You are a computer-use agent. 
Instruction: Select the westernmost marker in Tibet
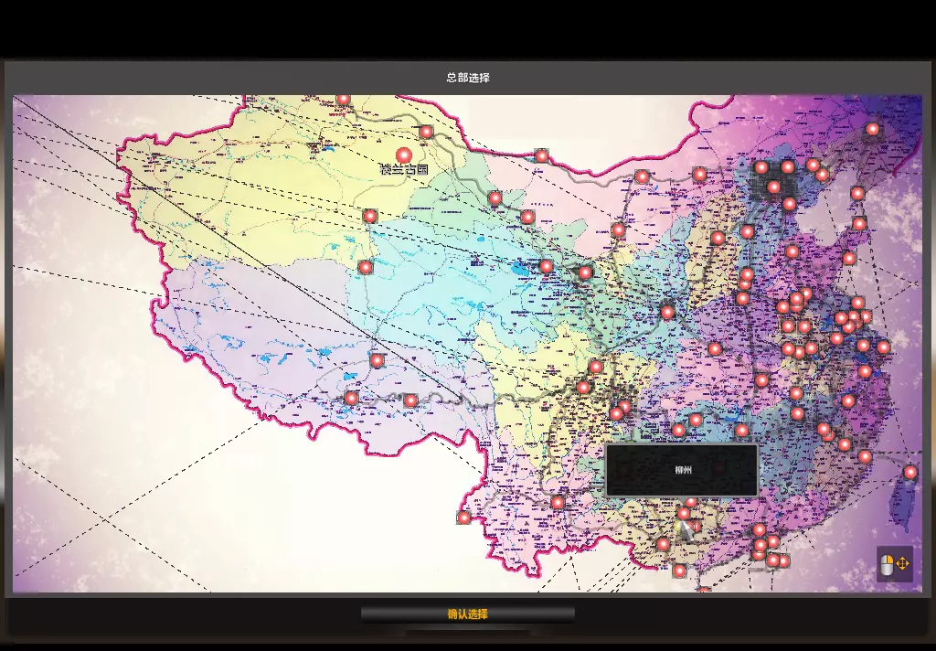click(x=352, y=399)
